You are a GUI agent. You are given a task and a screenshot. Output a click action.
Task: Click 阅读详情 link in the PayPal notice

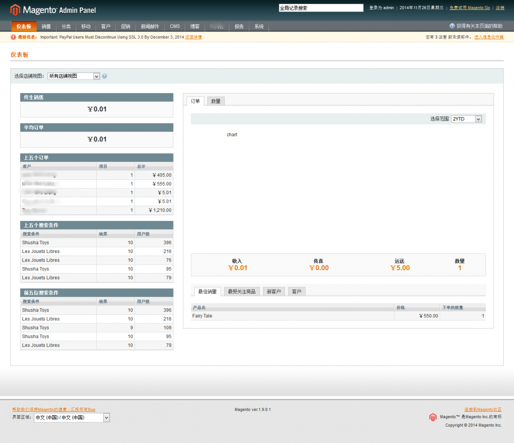[x=194, y=37]
